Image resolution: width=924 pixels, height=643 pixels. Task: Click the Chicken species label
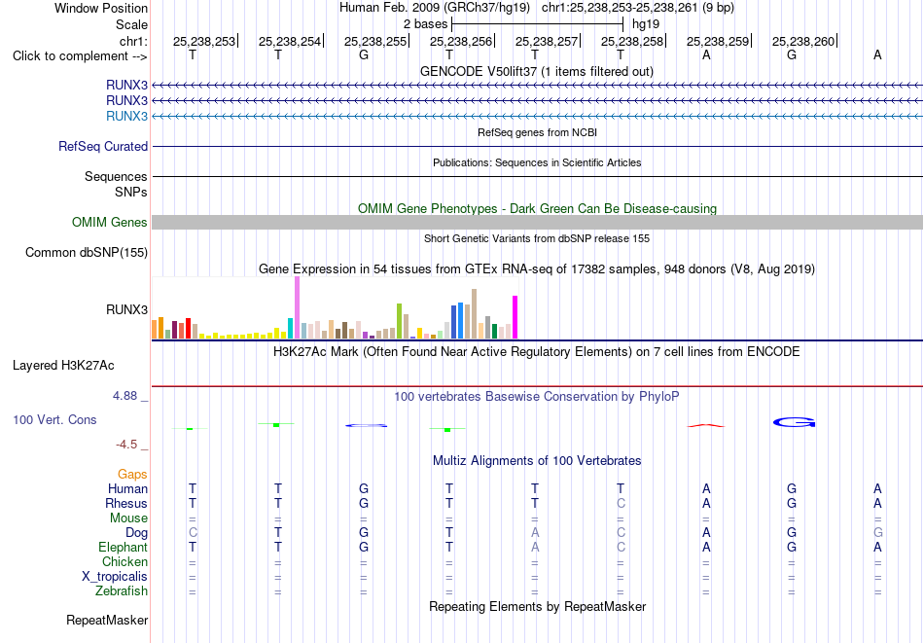[x=124, y=561]
